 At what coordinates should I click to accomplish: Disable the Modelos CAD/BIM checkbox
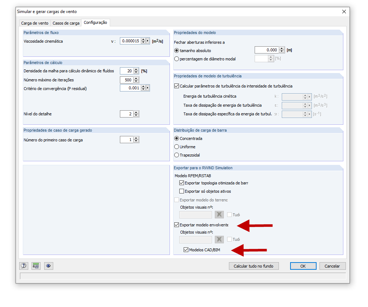coord(186,250)
